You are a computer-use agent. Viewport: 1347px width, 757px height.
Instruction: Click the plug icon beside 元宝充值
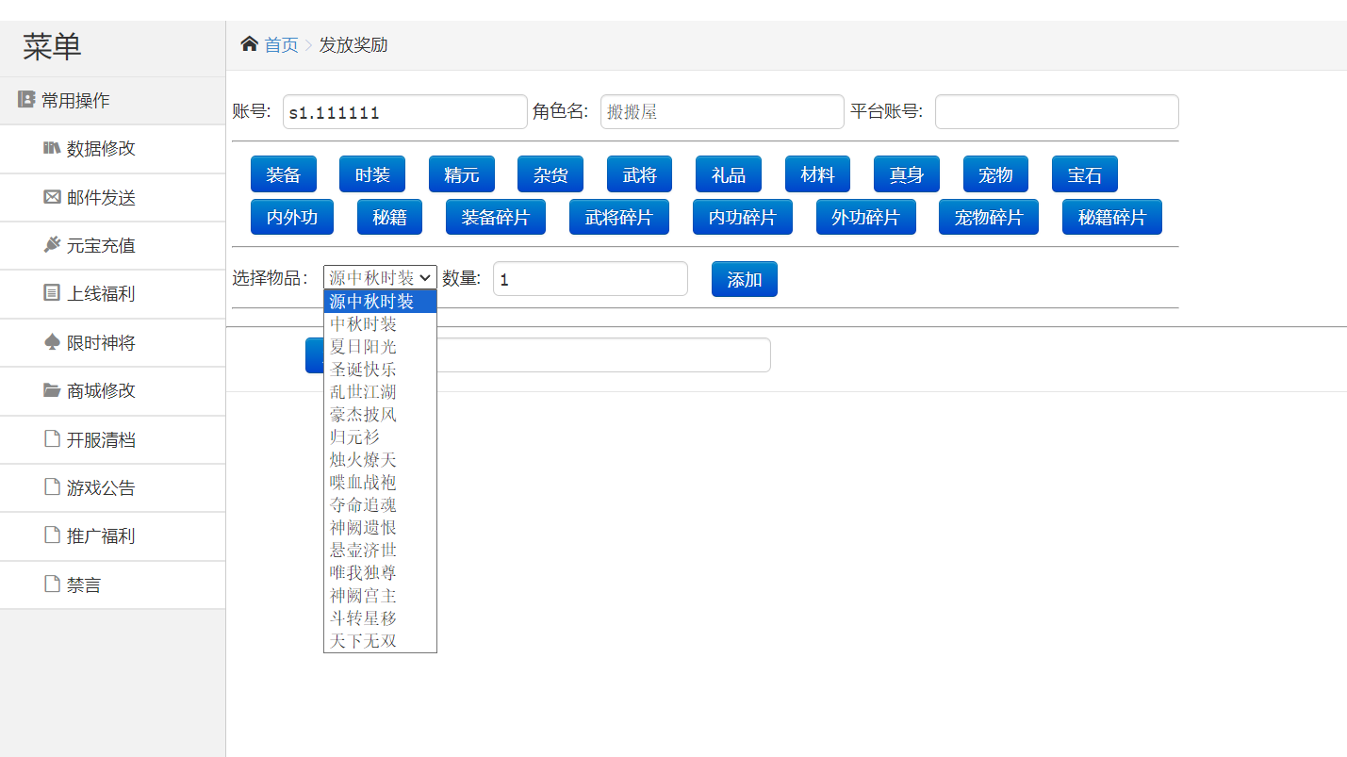coord(52,245)
